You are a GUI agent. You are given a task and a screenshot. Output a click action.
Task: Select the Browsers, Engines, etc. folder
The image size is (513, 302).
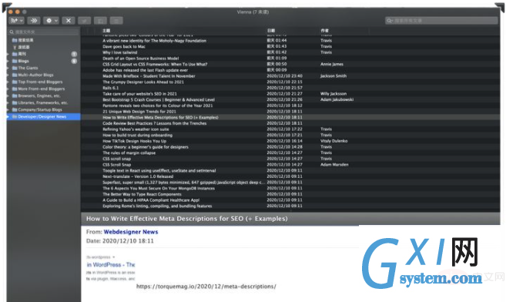pos(39,96)
